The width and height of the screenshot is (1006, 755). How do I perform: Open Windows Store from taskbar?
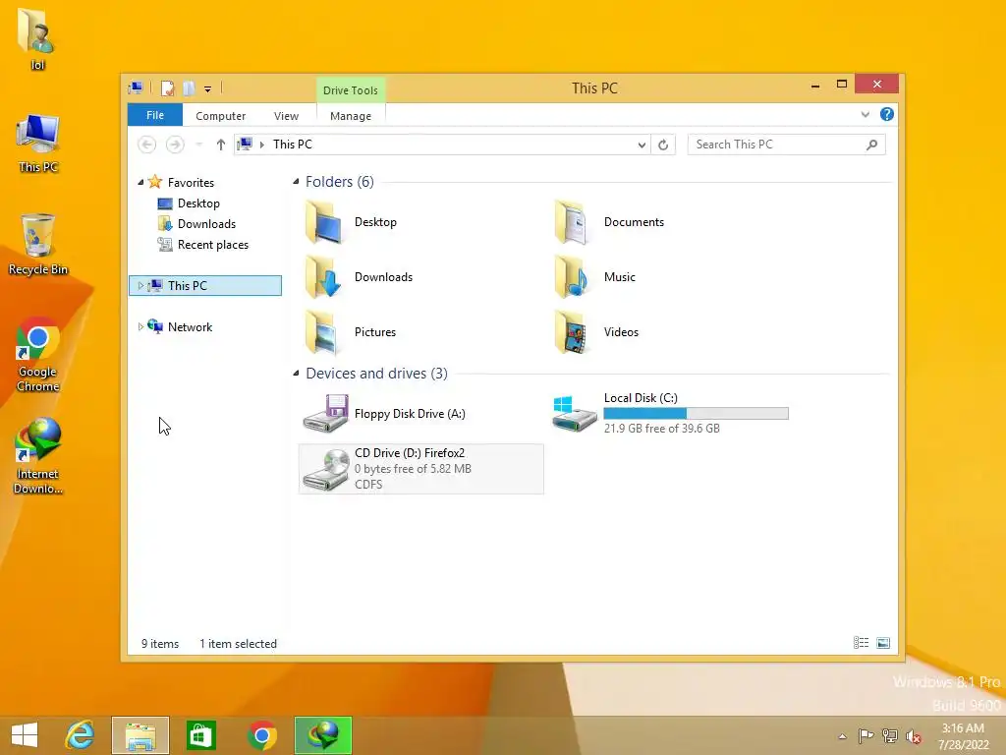(x=200, y=735)
